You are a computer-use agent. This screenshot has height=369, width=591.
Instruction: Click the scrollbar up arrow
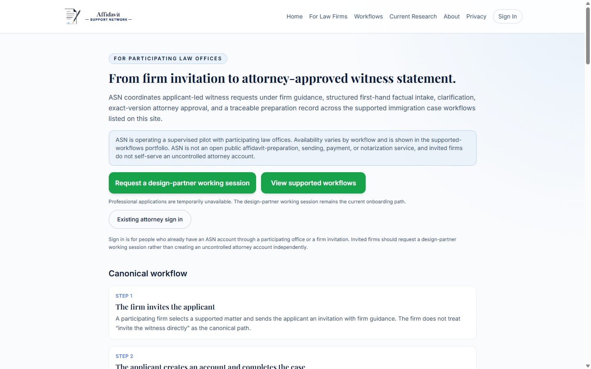[x=588, y=3]
